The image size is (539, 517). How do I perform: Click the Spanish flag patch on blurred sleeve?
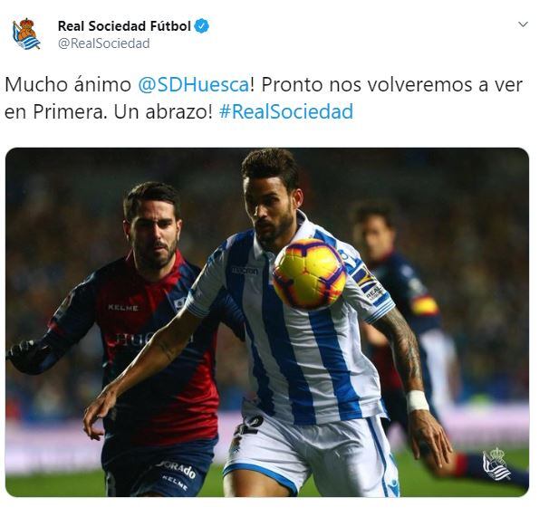(x=425, y=305)
